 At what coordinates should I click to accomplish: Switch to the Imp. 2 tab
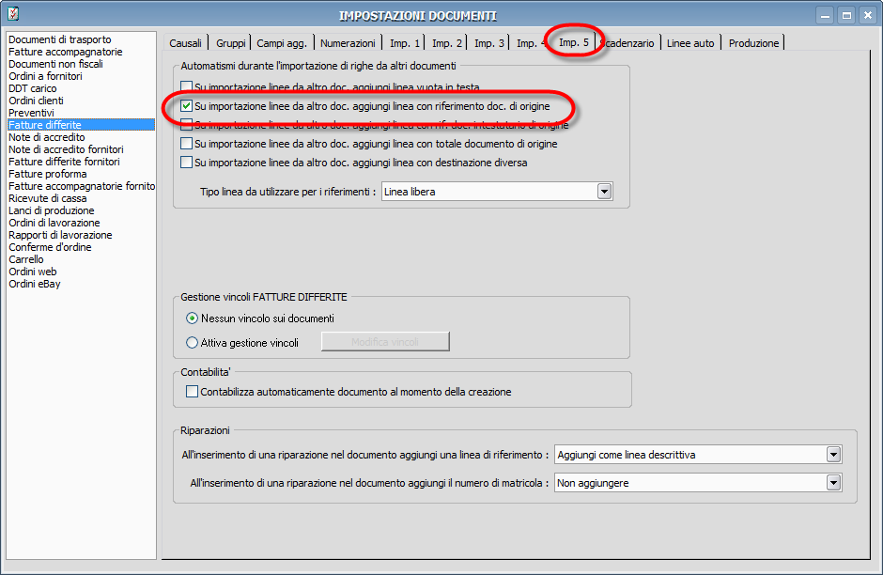pyautogui.click(x=446, y=43)
